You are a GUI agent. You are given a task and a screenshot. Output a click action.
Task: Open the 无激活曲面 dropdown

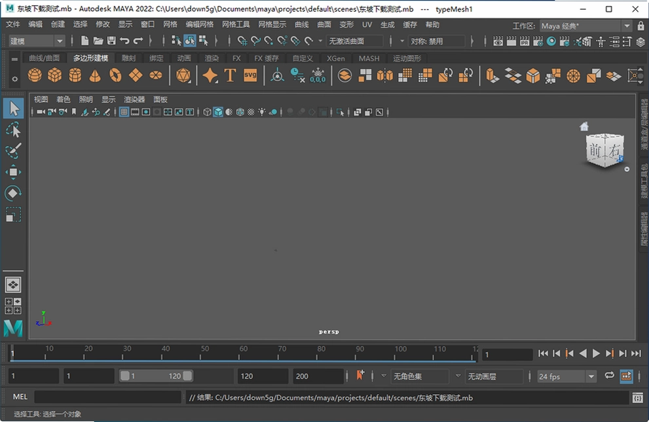pyautogui.click(x=354, y=41)
